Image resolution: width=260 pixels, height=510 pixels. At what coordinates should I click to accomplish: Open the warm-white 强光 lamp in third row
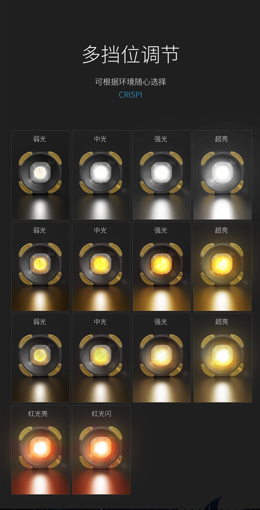[162, 358]
